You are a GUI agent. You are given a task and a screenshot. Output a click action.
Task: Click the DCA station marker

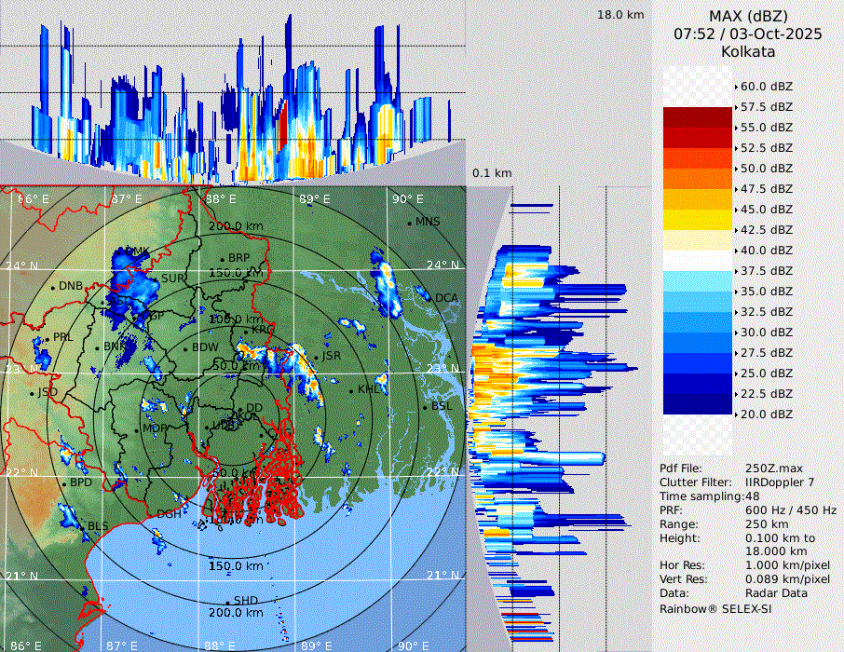coord(429,298)
